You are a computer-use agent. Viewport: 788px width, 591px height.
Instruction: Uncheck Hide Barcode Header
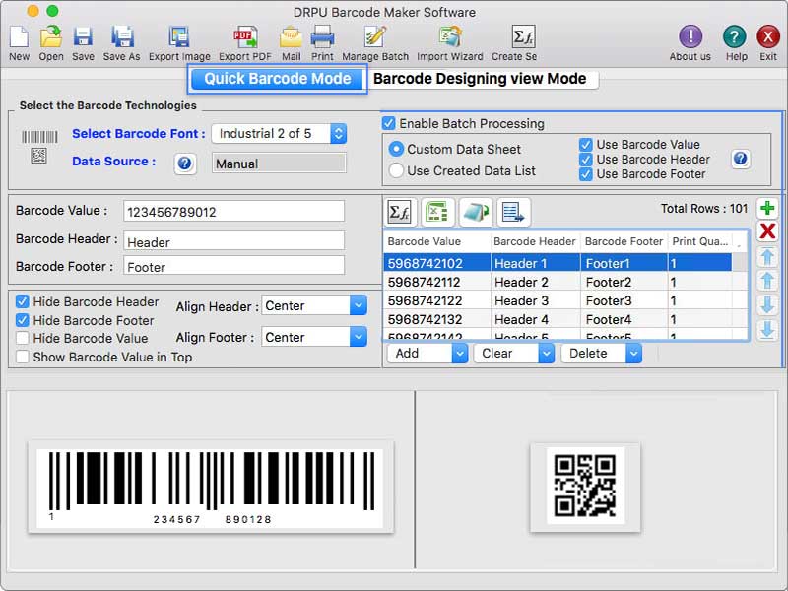pyautogui.click(x=23, y=302)
